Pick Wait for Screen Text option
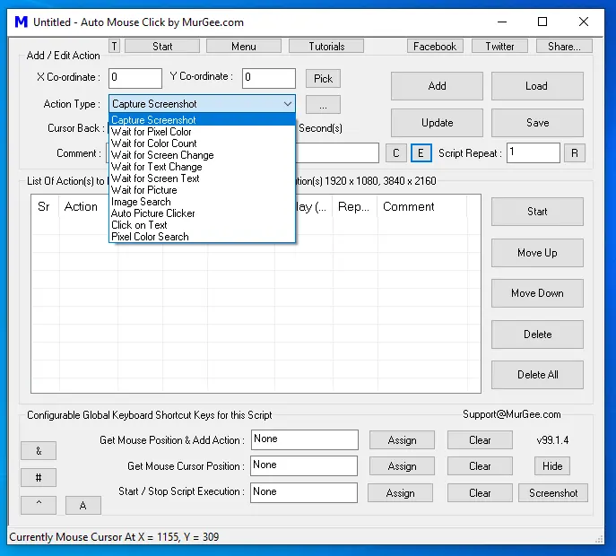Viewport: 616px width, 556px height. click(202, 178)
